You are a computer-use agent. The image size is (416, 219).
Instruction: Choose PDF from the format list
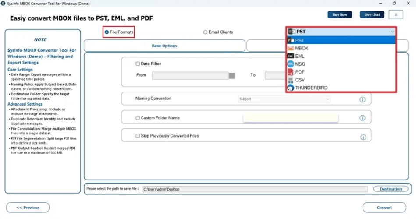click(x=341, y=72)
